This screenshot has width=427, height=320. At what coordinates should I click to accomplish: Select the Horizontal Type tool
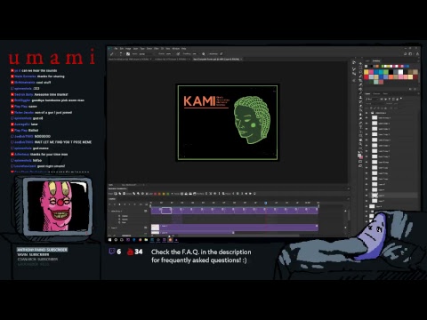click(x=360, y=127)
